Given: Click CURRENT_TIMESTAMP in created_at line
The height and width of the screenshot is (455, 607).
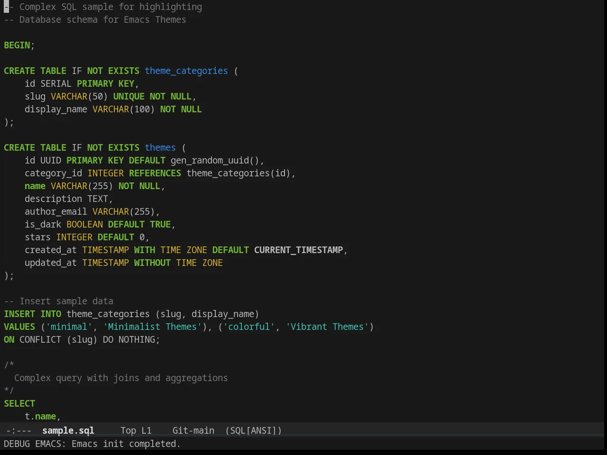Looking at the screenshot, I should [298, 250].
